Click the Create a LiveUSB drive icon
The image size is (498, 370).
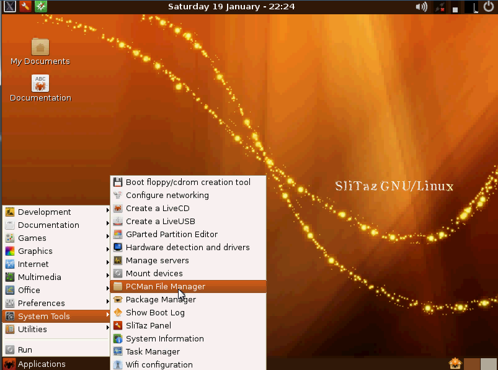click(118, 221)
